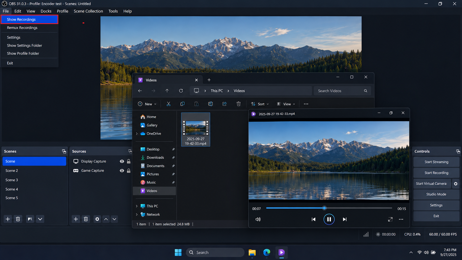The image size is (462, 260).
Task: Open scene filters icon in Scenes dock
Action: (30, 219)
